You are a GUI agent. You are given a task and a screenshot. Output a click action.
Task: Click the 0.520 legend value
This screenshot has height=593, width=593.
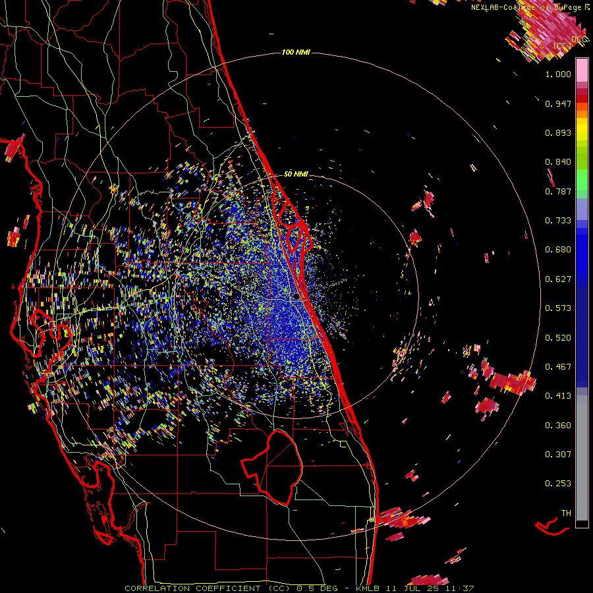click(558, 338)
